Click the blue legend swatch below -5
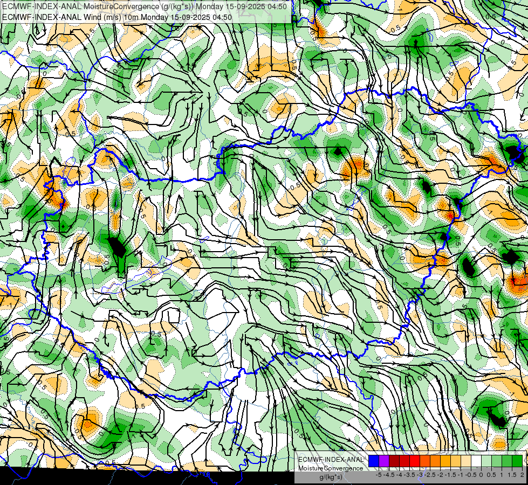Image resolution: width=528 pixels, height=485 pixels. click(374, 461)
